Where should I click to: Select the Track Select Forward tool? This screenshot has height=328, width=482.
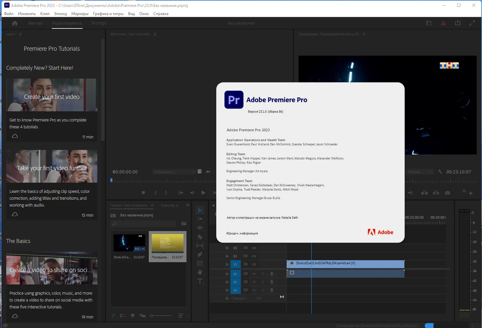(x=200, y=219)
